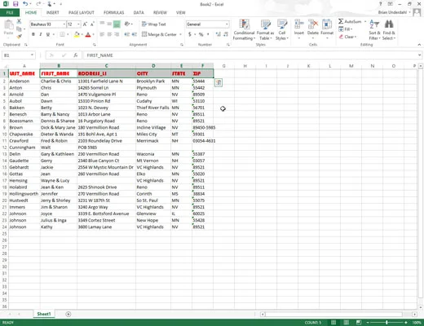Screen dimensions: 424x326
Task: Click the AutoSum button
Action: [350, 21]
